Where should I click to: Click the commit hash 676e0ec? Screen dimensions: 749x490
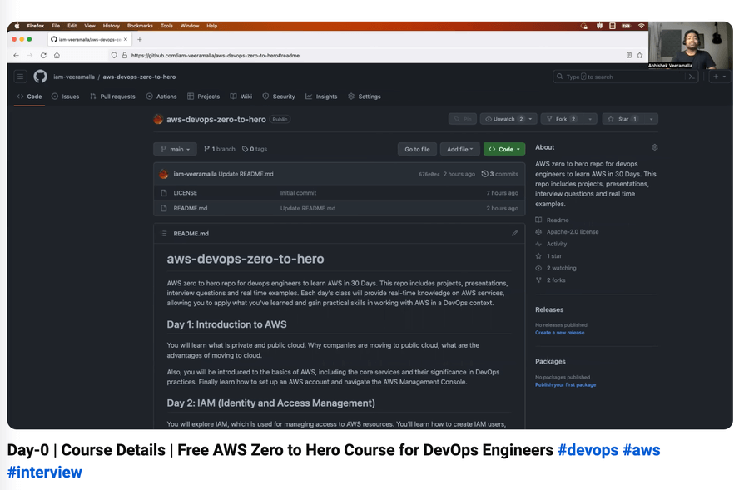point(429,175)
